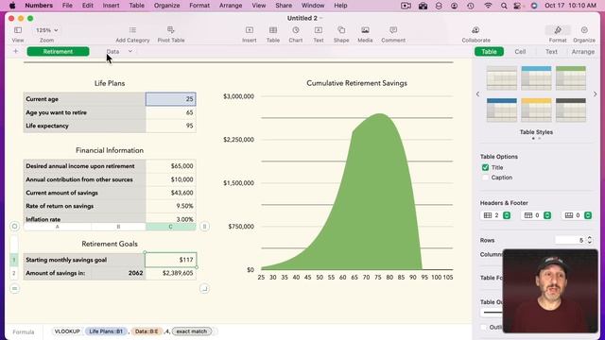Open Time Machine menu bar icon

click(x=470, y=6)
